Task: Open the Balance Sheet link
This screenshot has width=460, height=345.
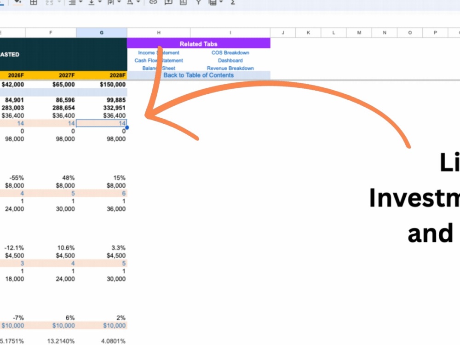Action: pyautogui.click(x=159, y=68)
